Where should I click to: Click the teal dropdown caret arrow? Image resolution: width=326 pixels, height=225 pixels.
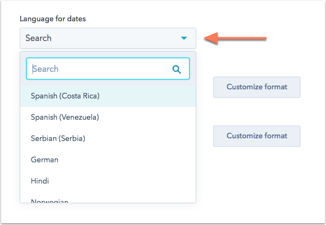tap(183, 38)
